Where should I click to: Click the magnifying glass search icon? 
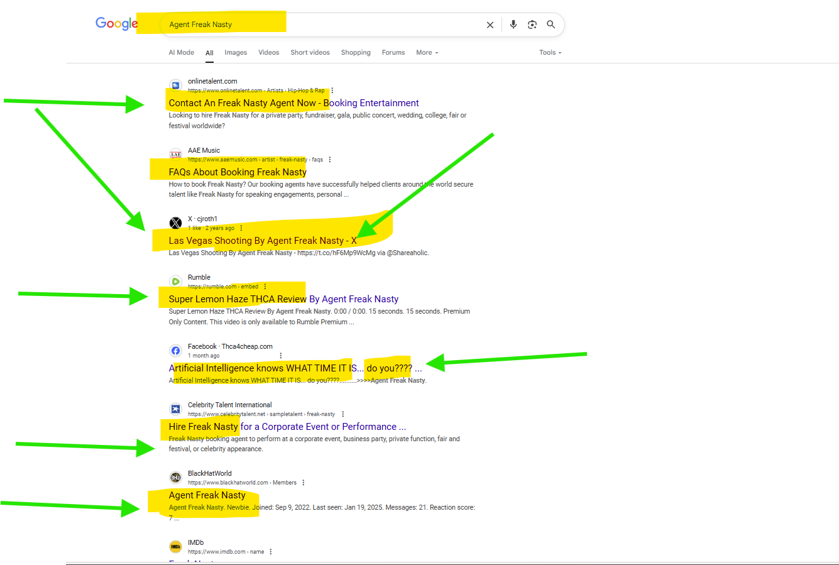click(x=551, y=25)
